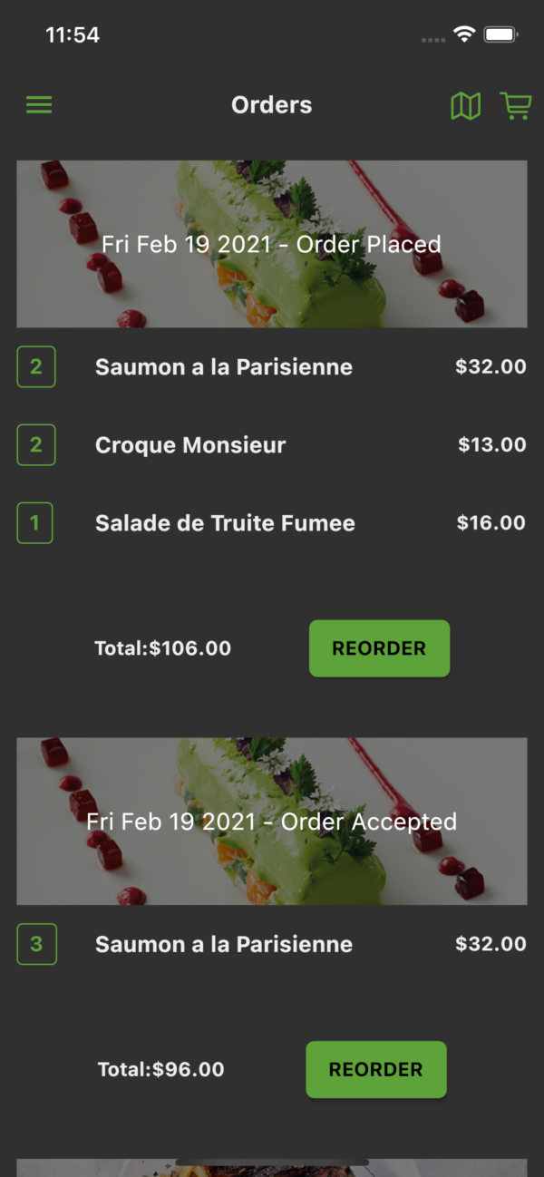Open the restaurant map view
The width and height of the screenshot is (544, 1177).
tap(466, 104)
